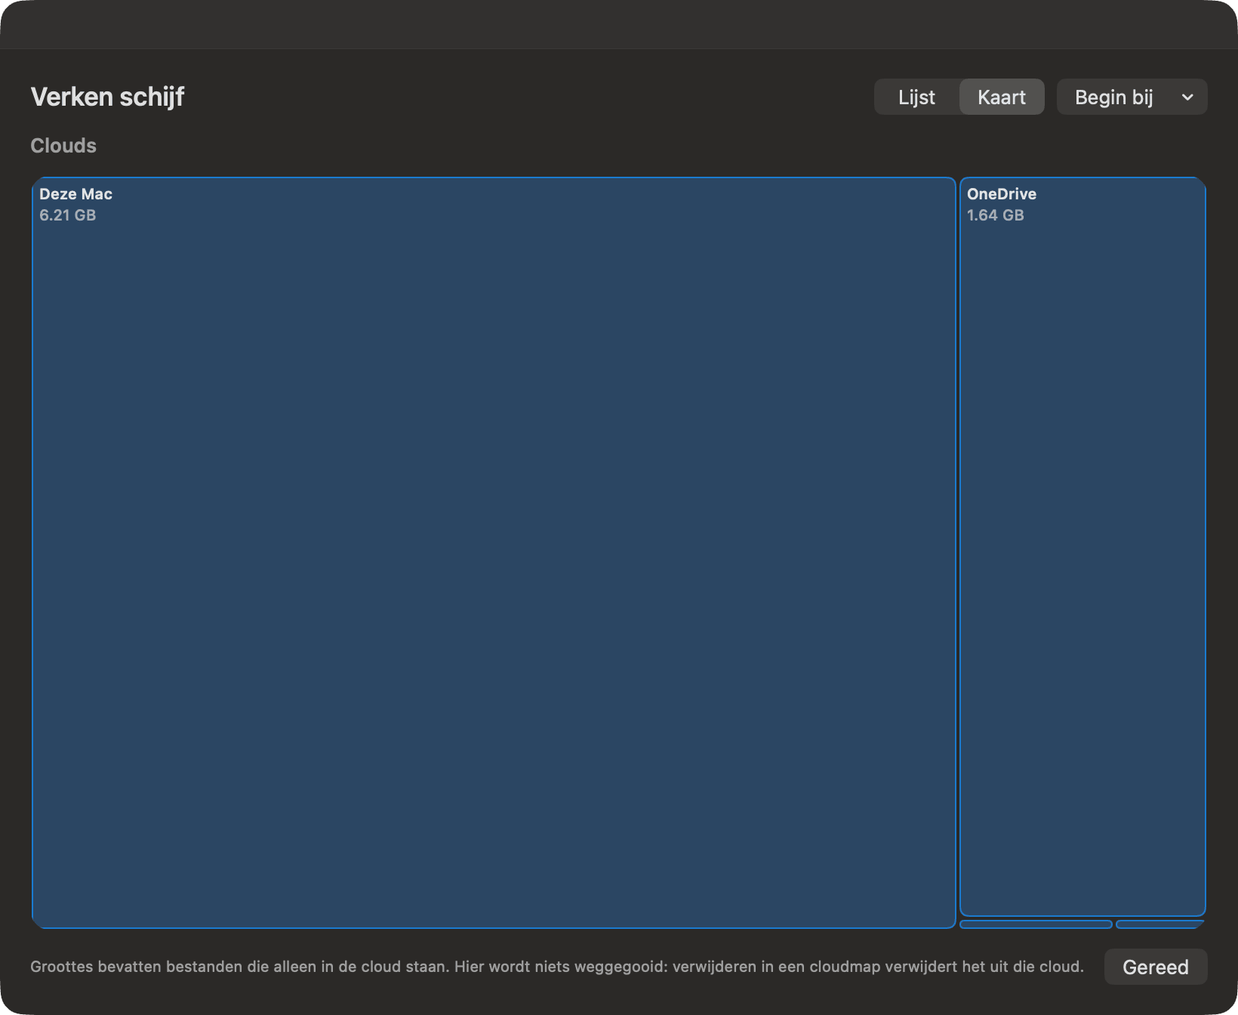1238x1015 pixels.
Task: Click the OneDrive label
Action: pyautogui.click(x=1002, y=194)
